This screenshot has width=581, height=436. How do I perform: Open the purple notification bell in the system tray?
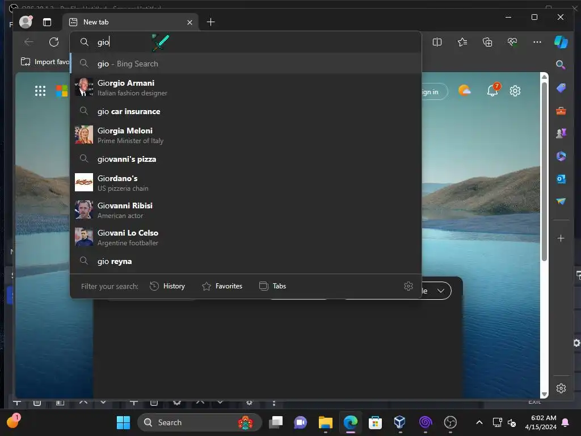[x=566, y=422]
